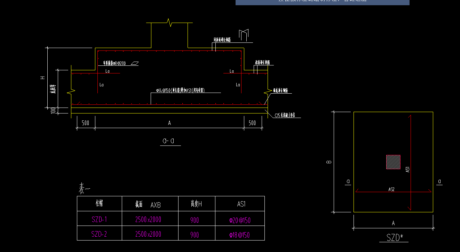Click the H vertical dimension label
The image size is (460, 252).
click(42, 78)
